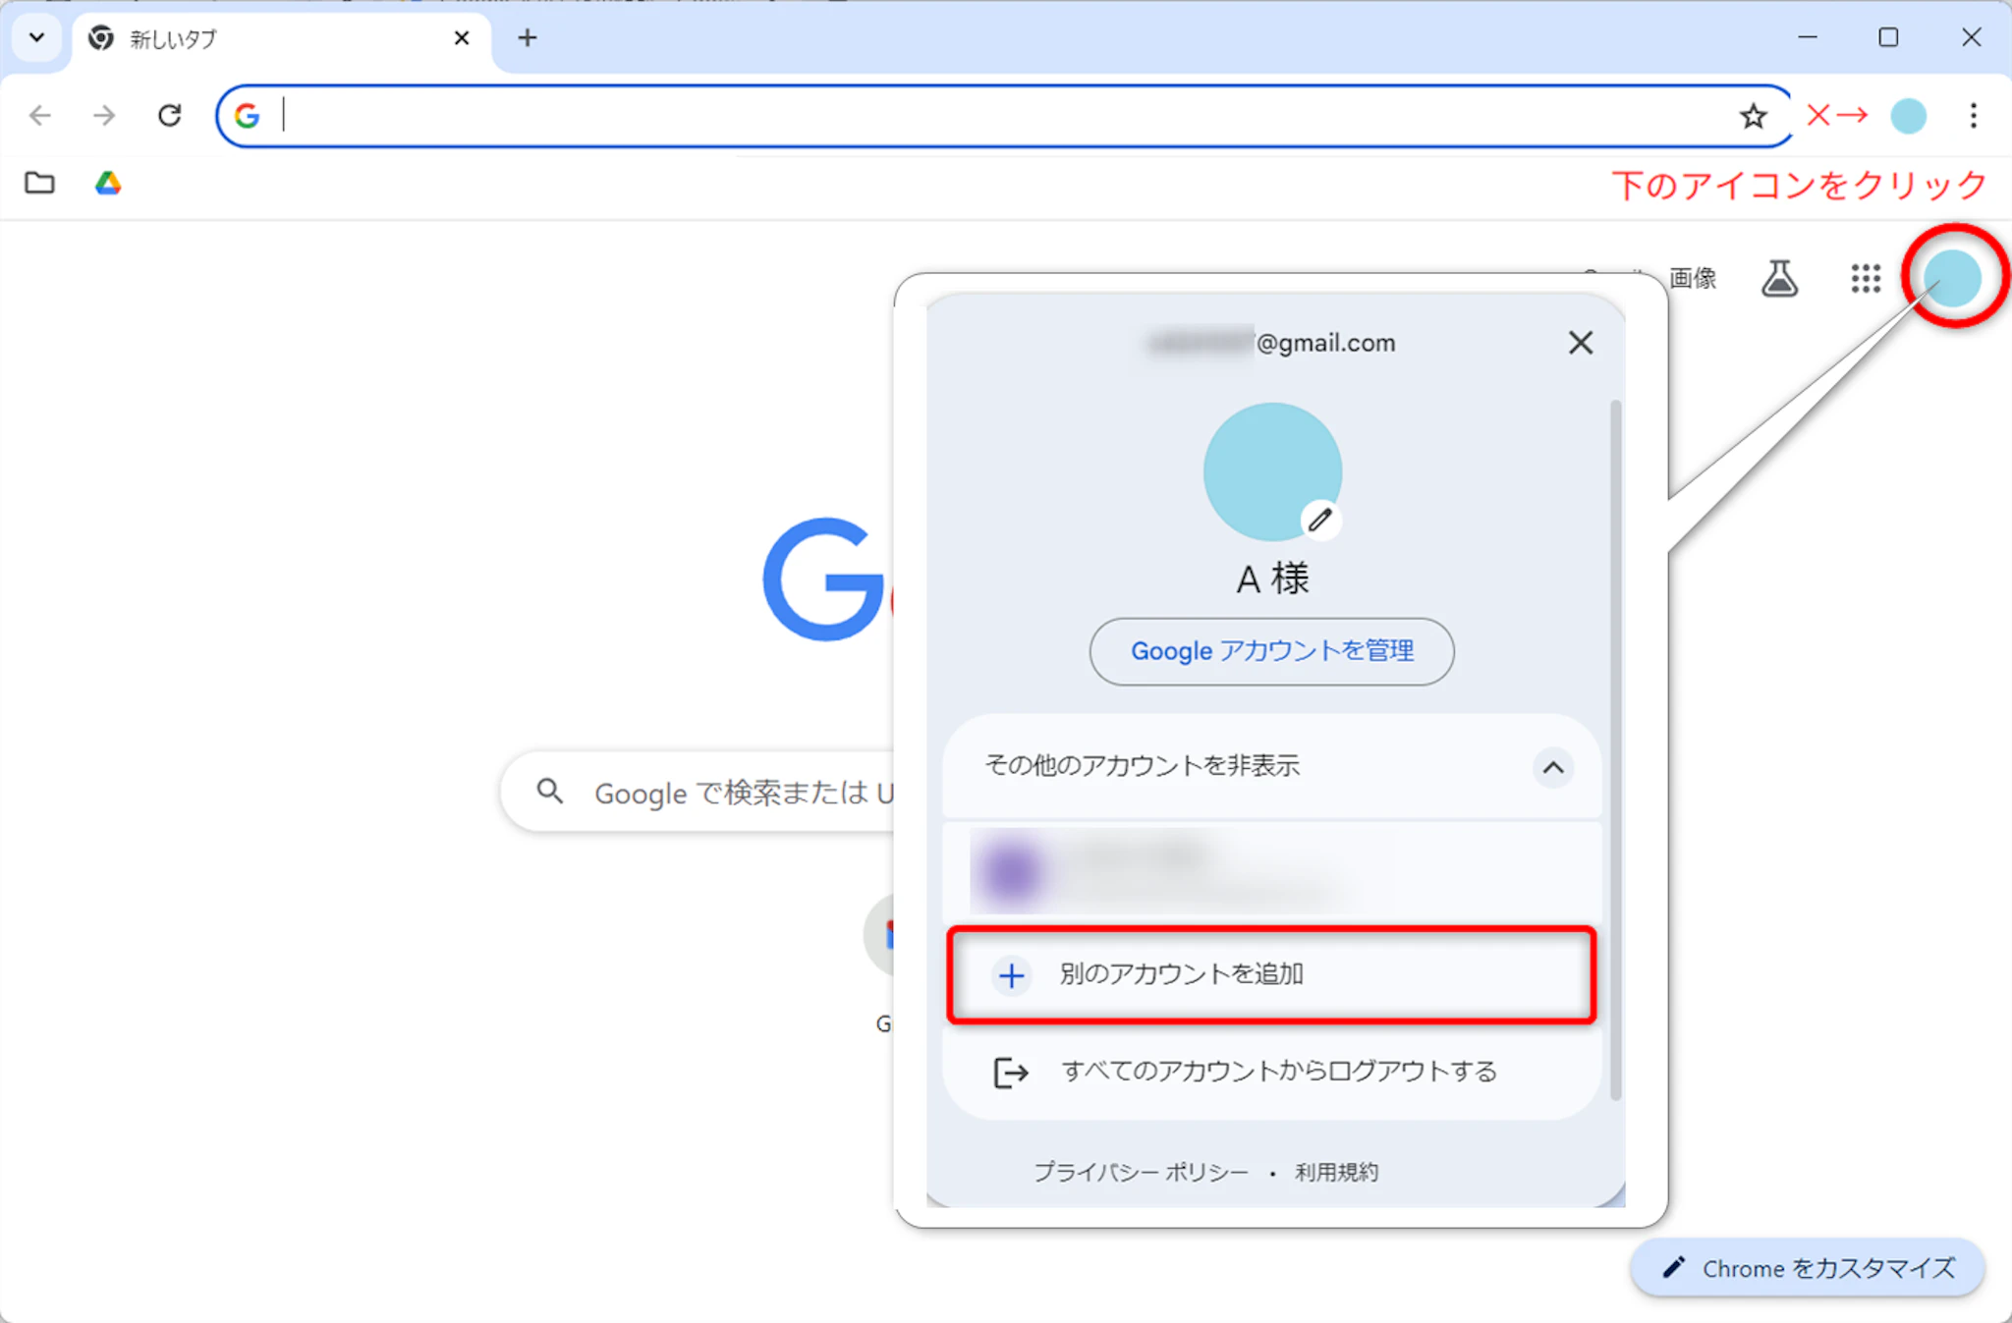The width and height of the screenshot is (2012, 1323).
Task: Open a new tab with plus button
Action: pyautogui.click(x=528, y=38)
